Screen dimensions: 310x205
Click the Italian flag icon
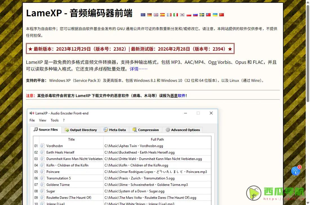click(176, 15)
